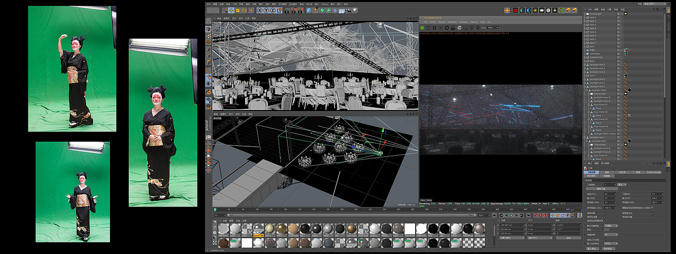Open Live Viewer Objects menu

pyautogui.click(x=442, y=22)
